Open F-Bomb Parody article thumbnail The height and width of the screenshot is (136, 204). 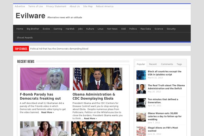tap(45, 79)
